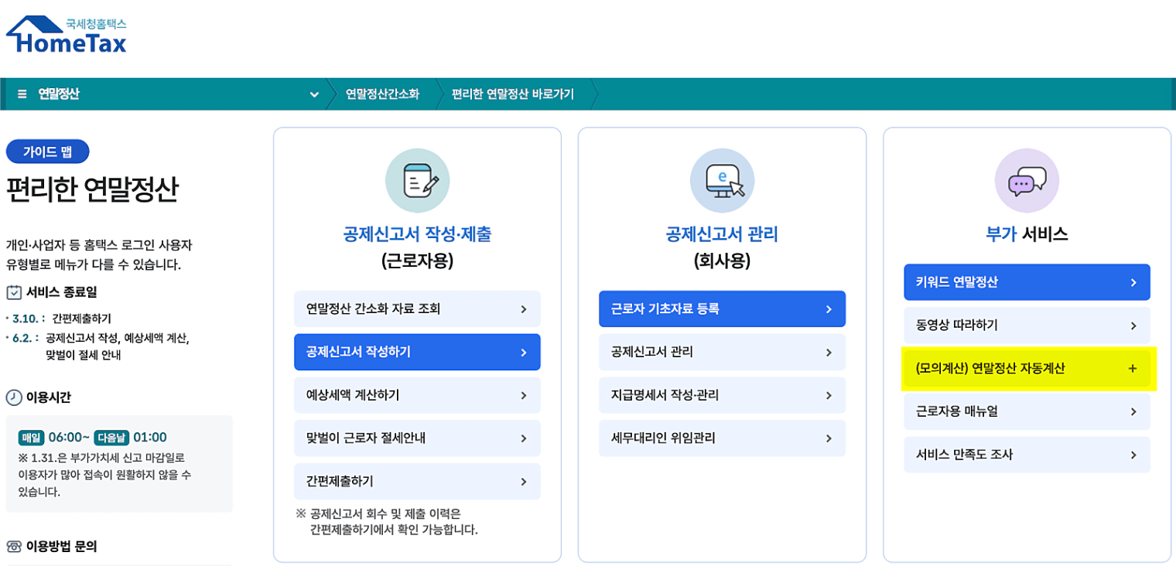The height and width of the screenshot is (566, 1176).
Task: Click the clock icon beside 이용시간
Action: click(15, 396)
